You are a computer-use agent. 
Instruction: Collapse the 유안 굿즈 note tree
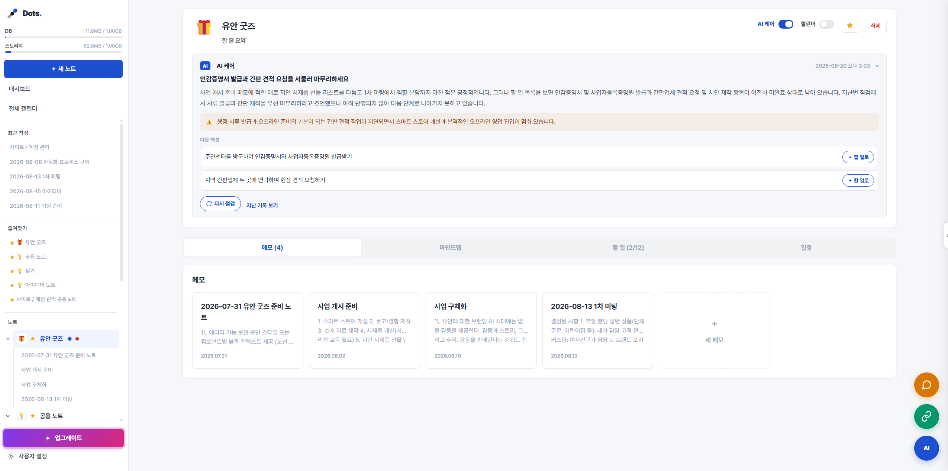(x=8, y=339)
